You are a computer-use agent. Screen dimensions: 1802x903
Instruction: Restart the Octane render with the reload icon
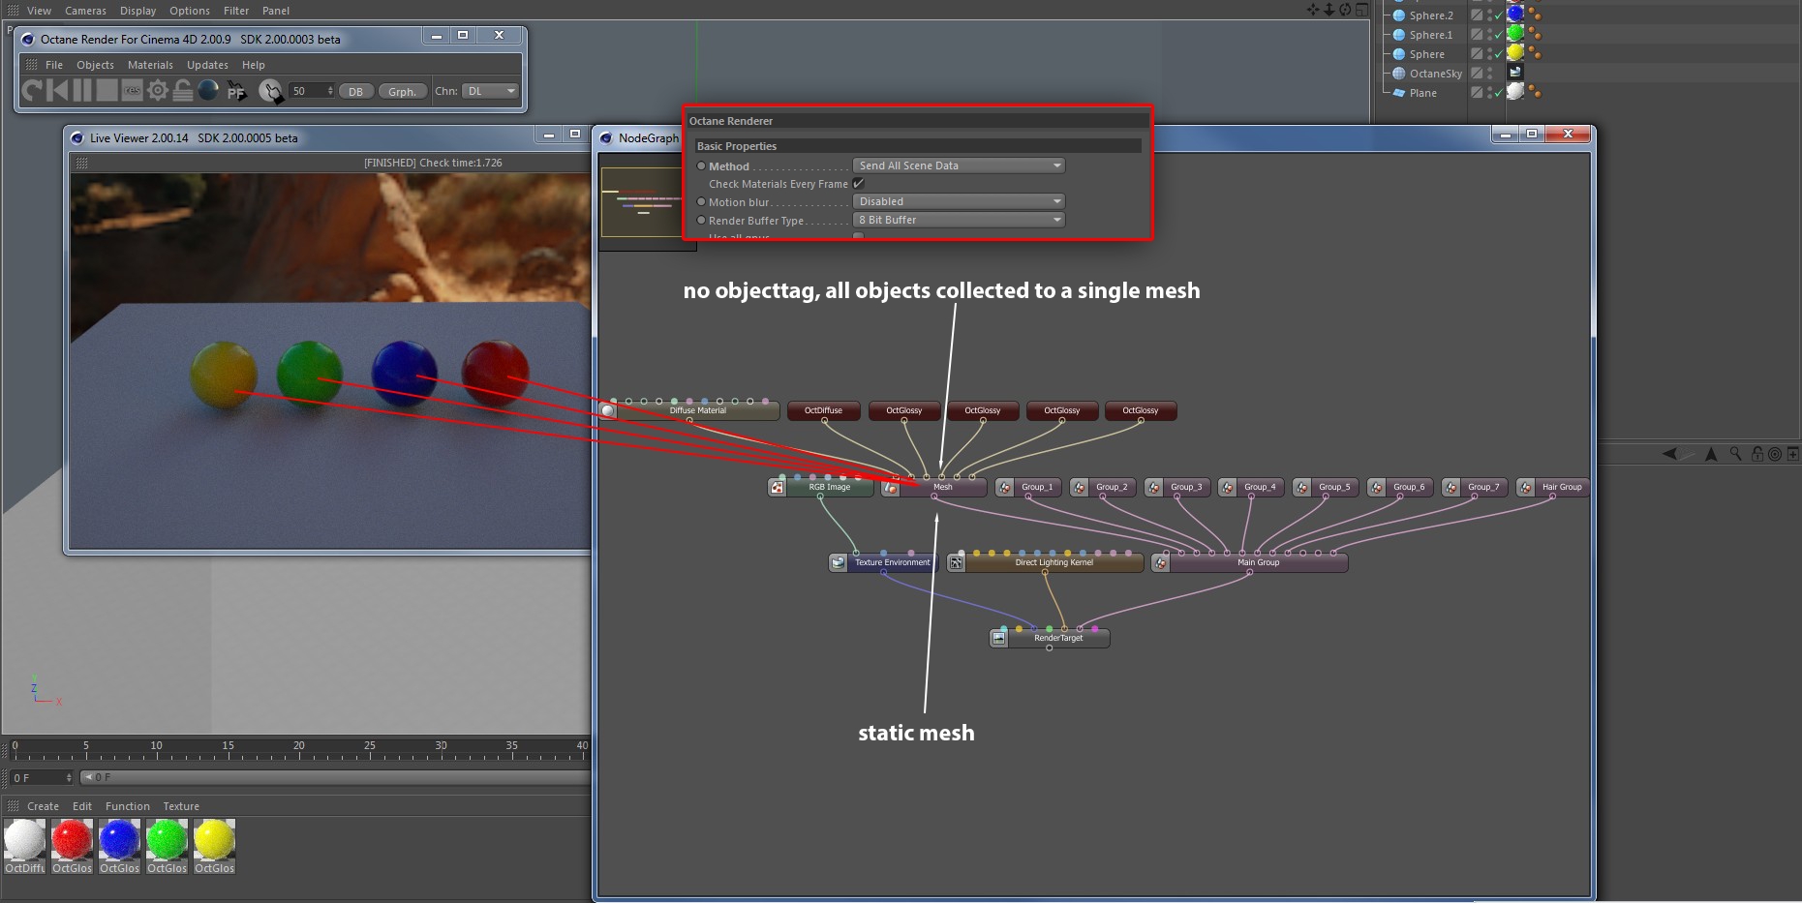coord(32,91)
